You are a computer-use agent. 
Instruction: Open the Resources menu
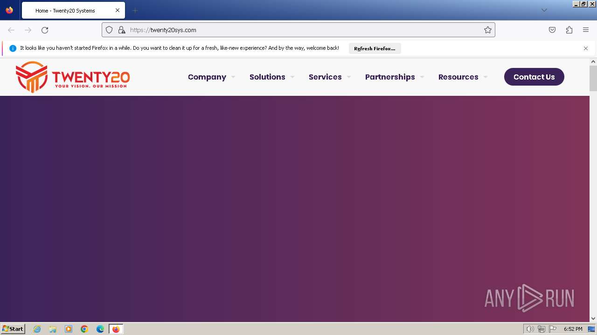458,77
